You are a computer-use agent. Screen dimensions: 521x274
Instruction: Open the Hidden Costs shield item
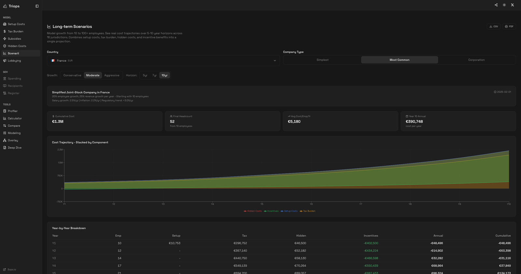pos(17,46)
